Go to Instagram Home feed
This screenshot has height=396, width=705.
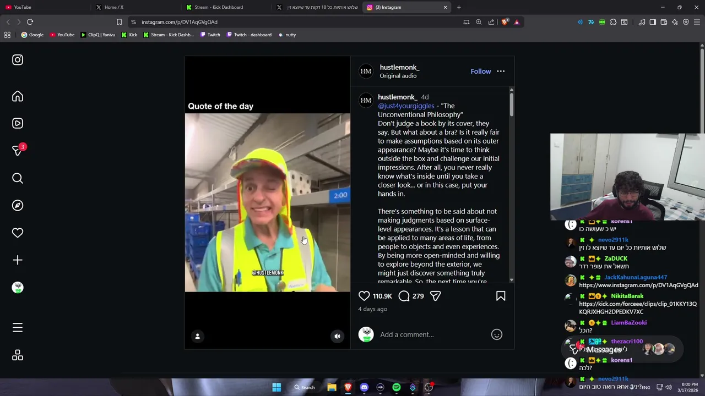(18, 96)
